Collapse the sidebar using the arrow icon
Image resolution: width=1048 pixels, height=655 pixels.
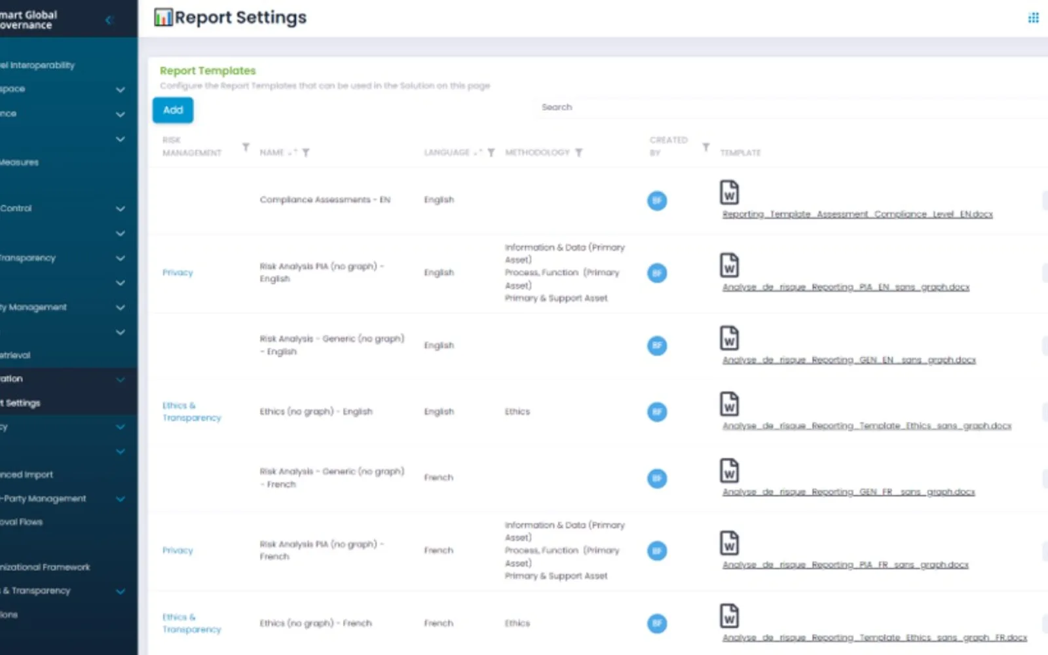tap(109, 20)
